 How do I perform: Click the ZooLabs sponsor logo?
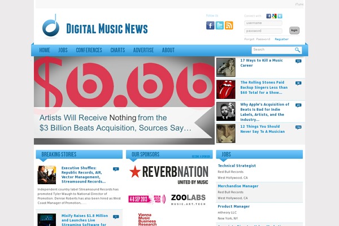pos(188,199)
